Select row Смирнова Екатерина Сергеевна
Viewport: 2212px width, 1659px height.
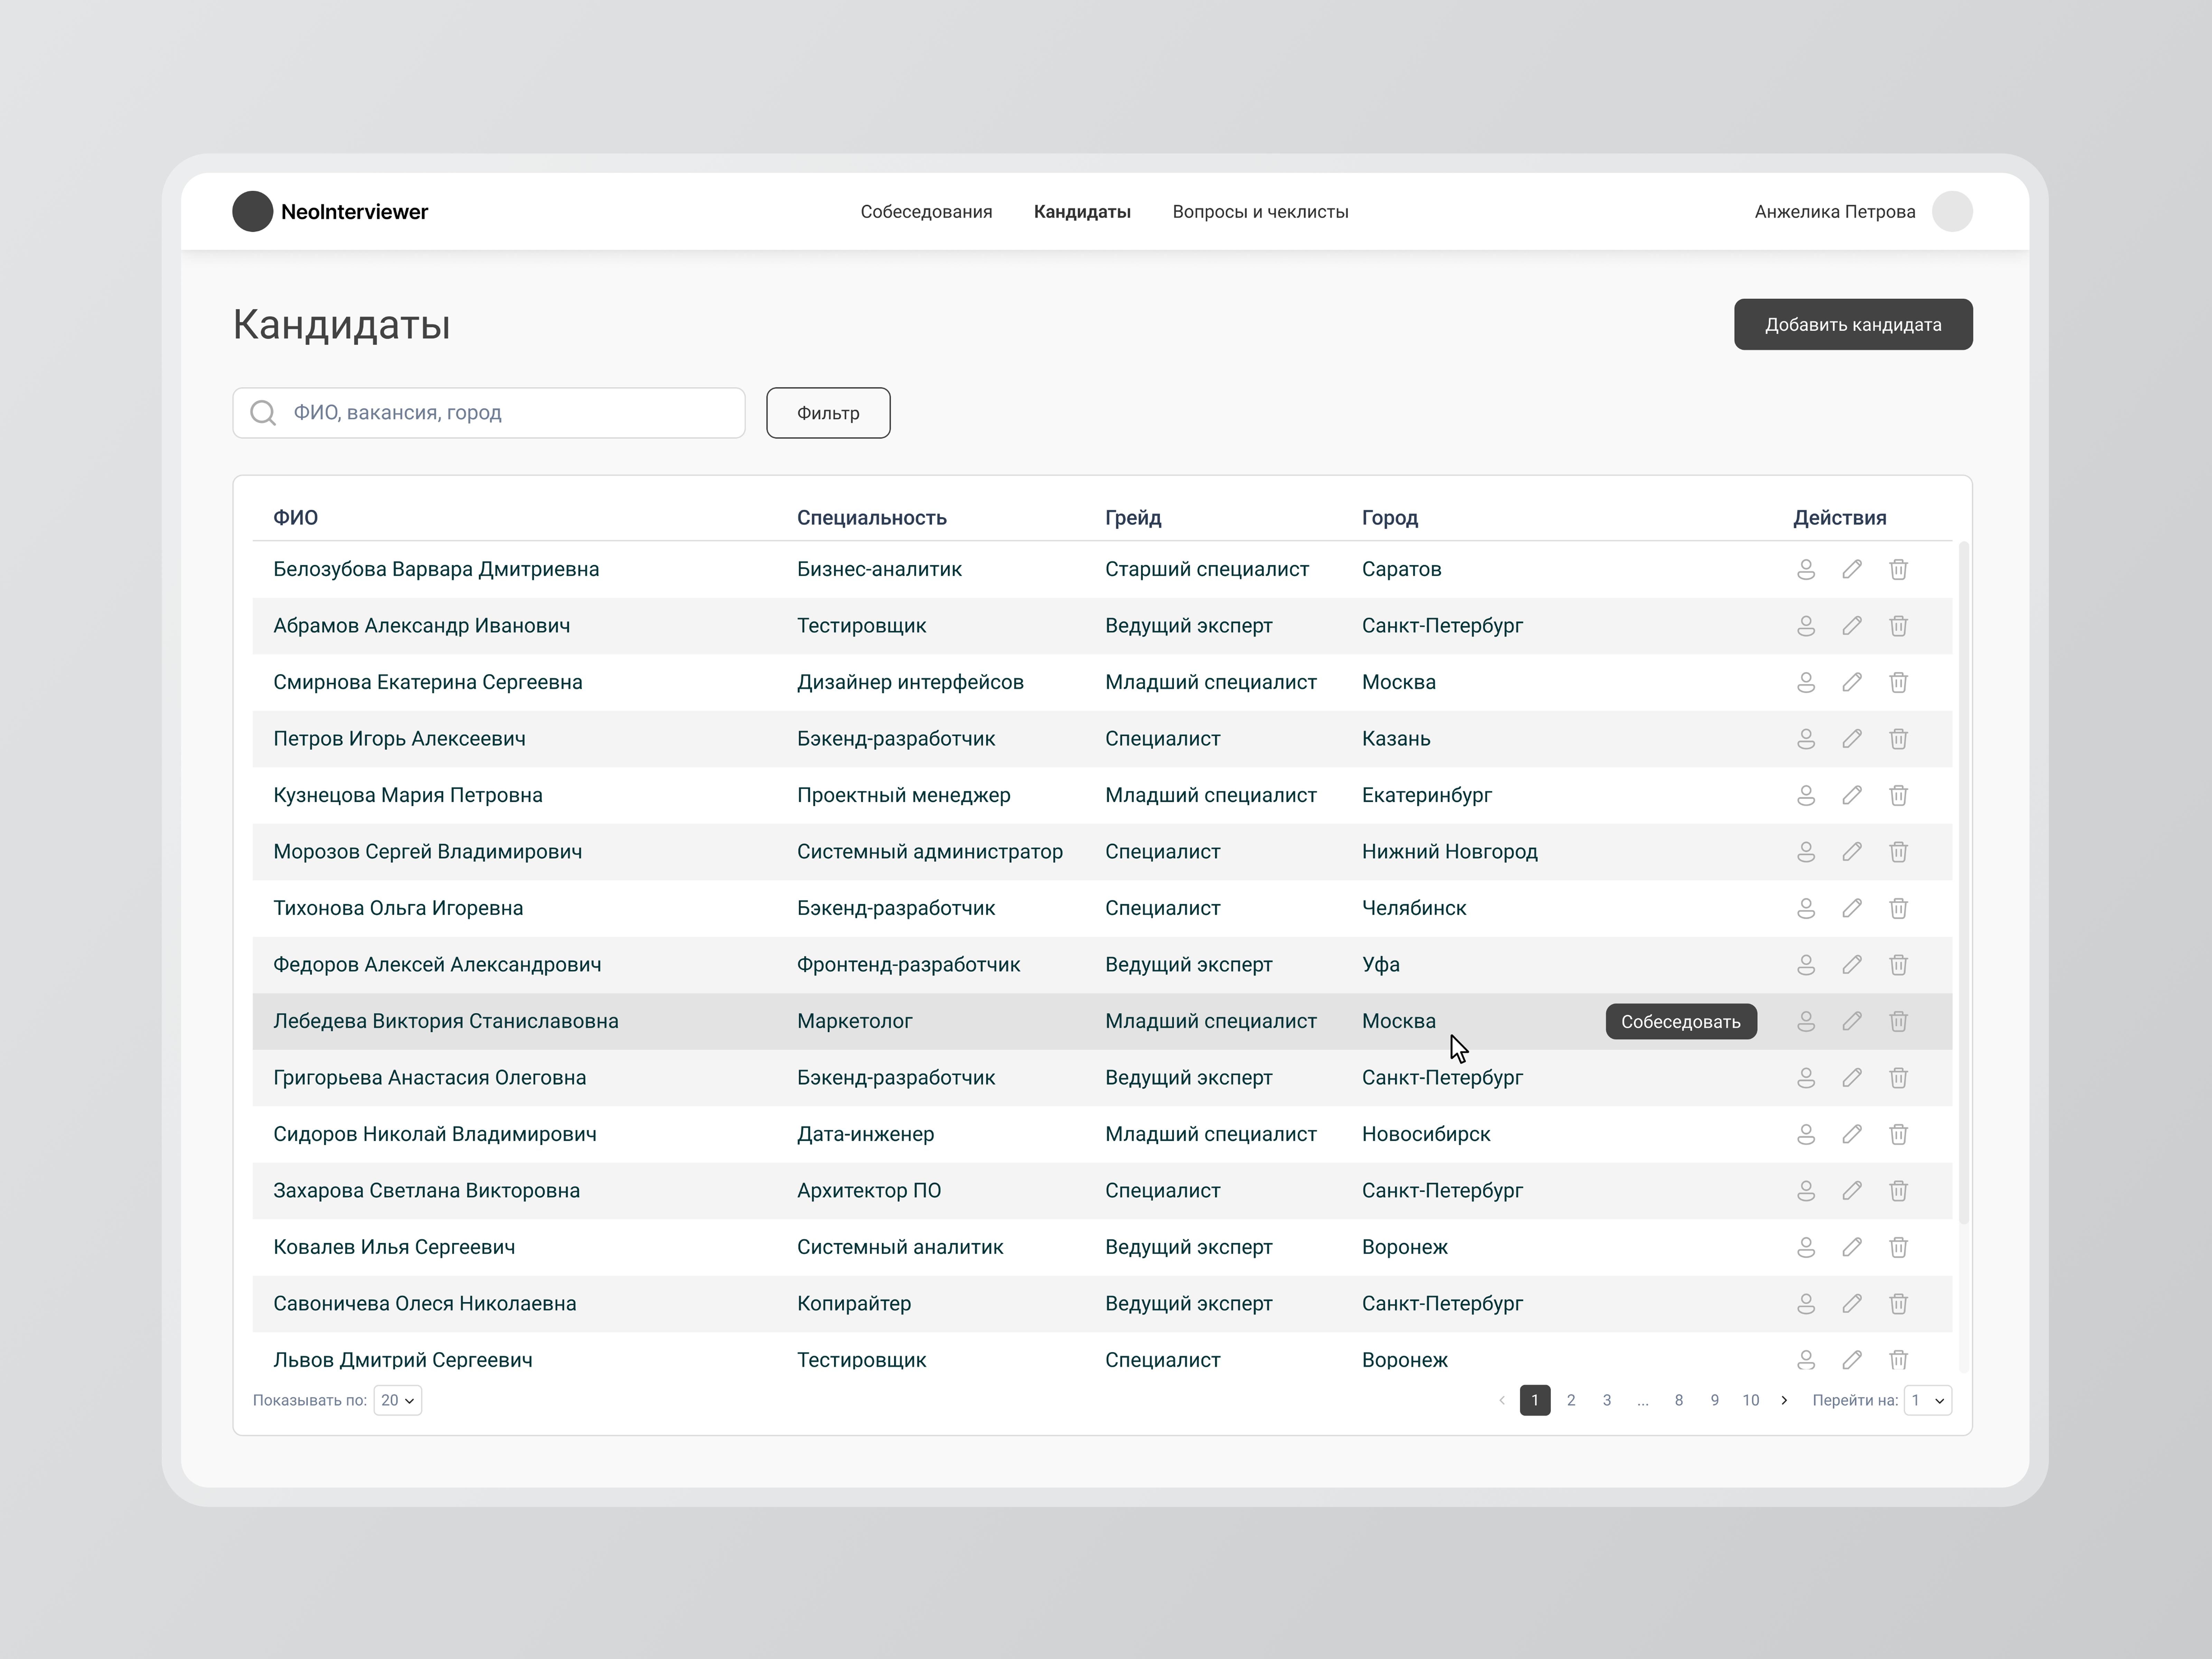1102,682
